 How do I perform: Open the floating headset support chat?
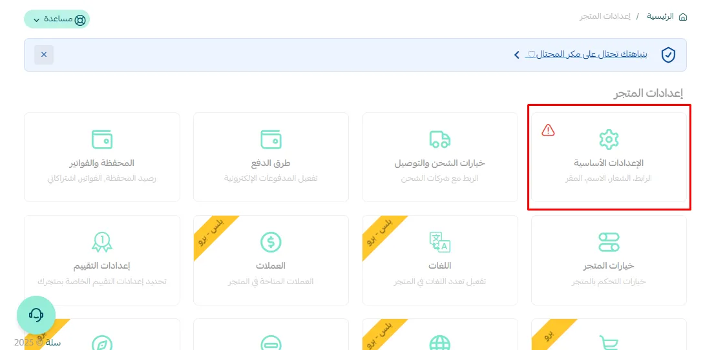[x=36, y=314]
